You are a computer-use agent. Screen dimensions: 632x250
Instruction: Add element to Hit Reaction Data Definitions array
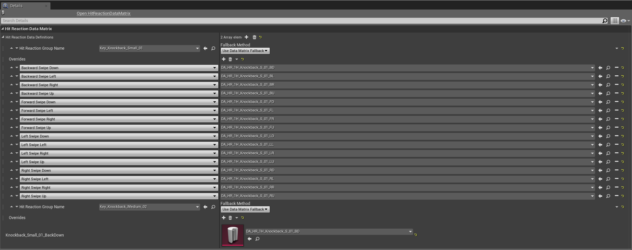[246, 37]
